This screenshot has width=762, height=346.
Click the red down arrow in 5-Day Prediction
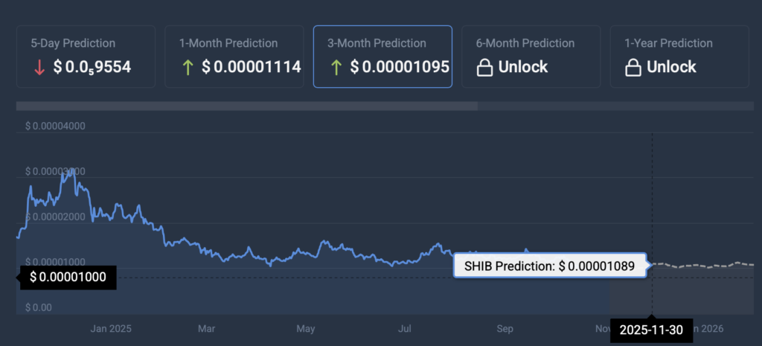pos(39,67)
